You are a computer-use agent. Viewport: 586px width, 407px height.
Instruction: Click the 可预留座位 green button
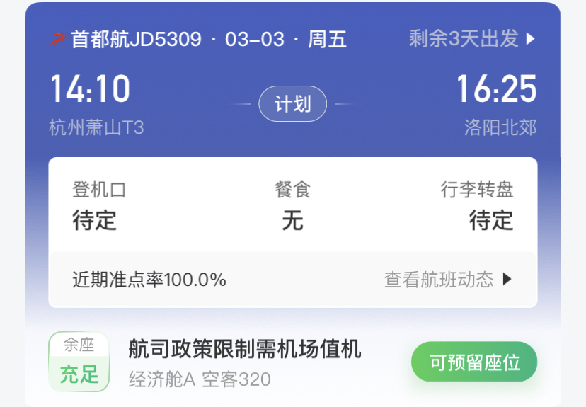coord(474,362)
